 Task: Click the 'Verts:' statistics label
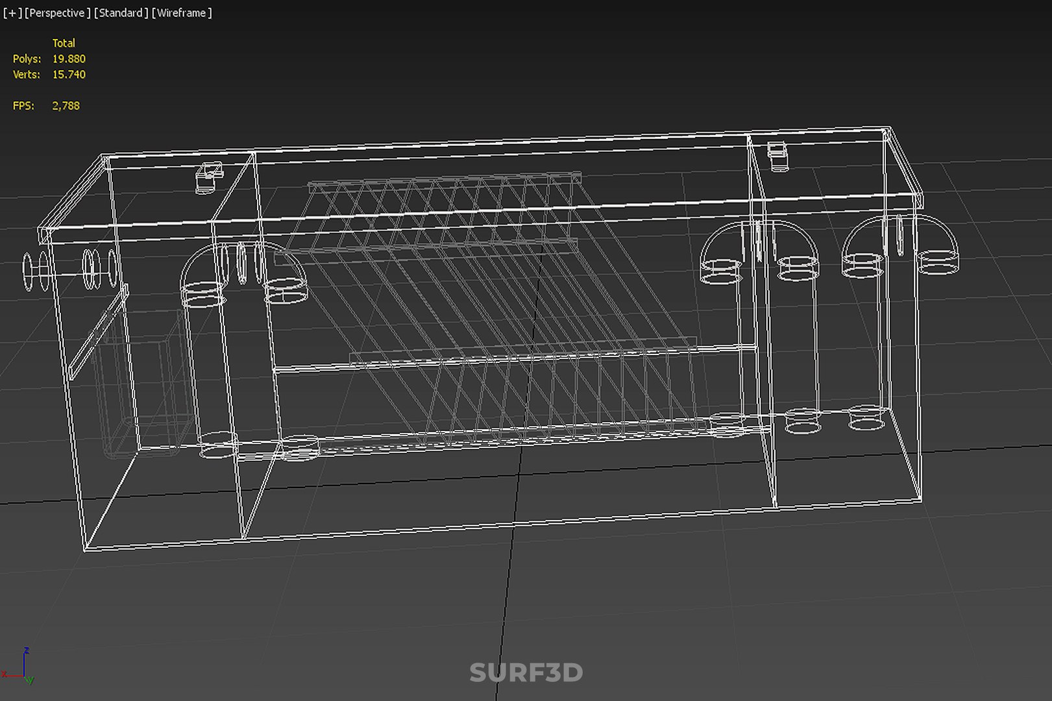(x=27, y=75)
